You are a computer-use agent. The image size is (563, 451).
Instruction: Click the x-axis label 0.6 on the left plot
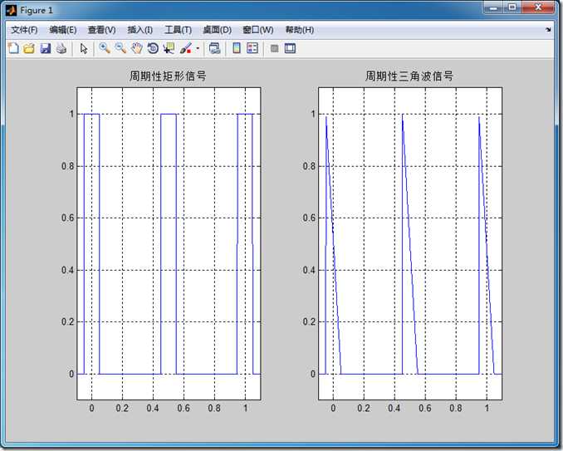184,409
